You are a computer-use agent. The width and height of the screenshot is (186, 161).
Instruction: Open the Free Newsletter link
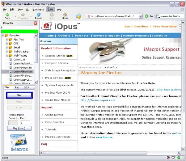[x=165, y=27]
